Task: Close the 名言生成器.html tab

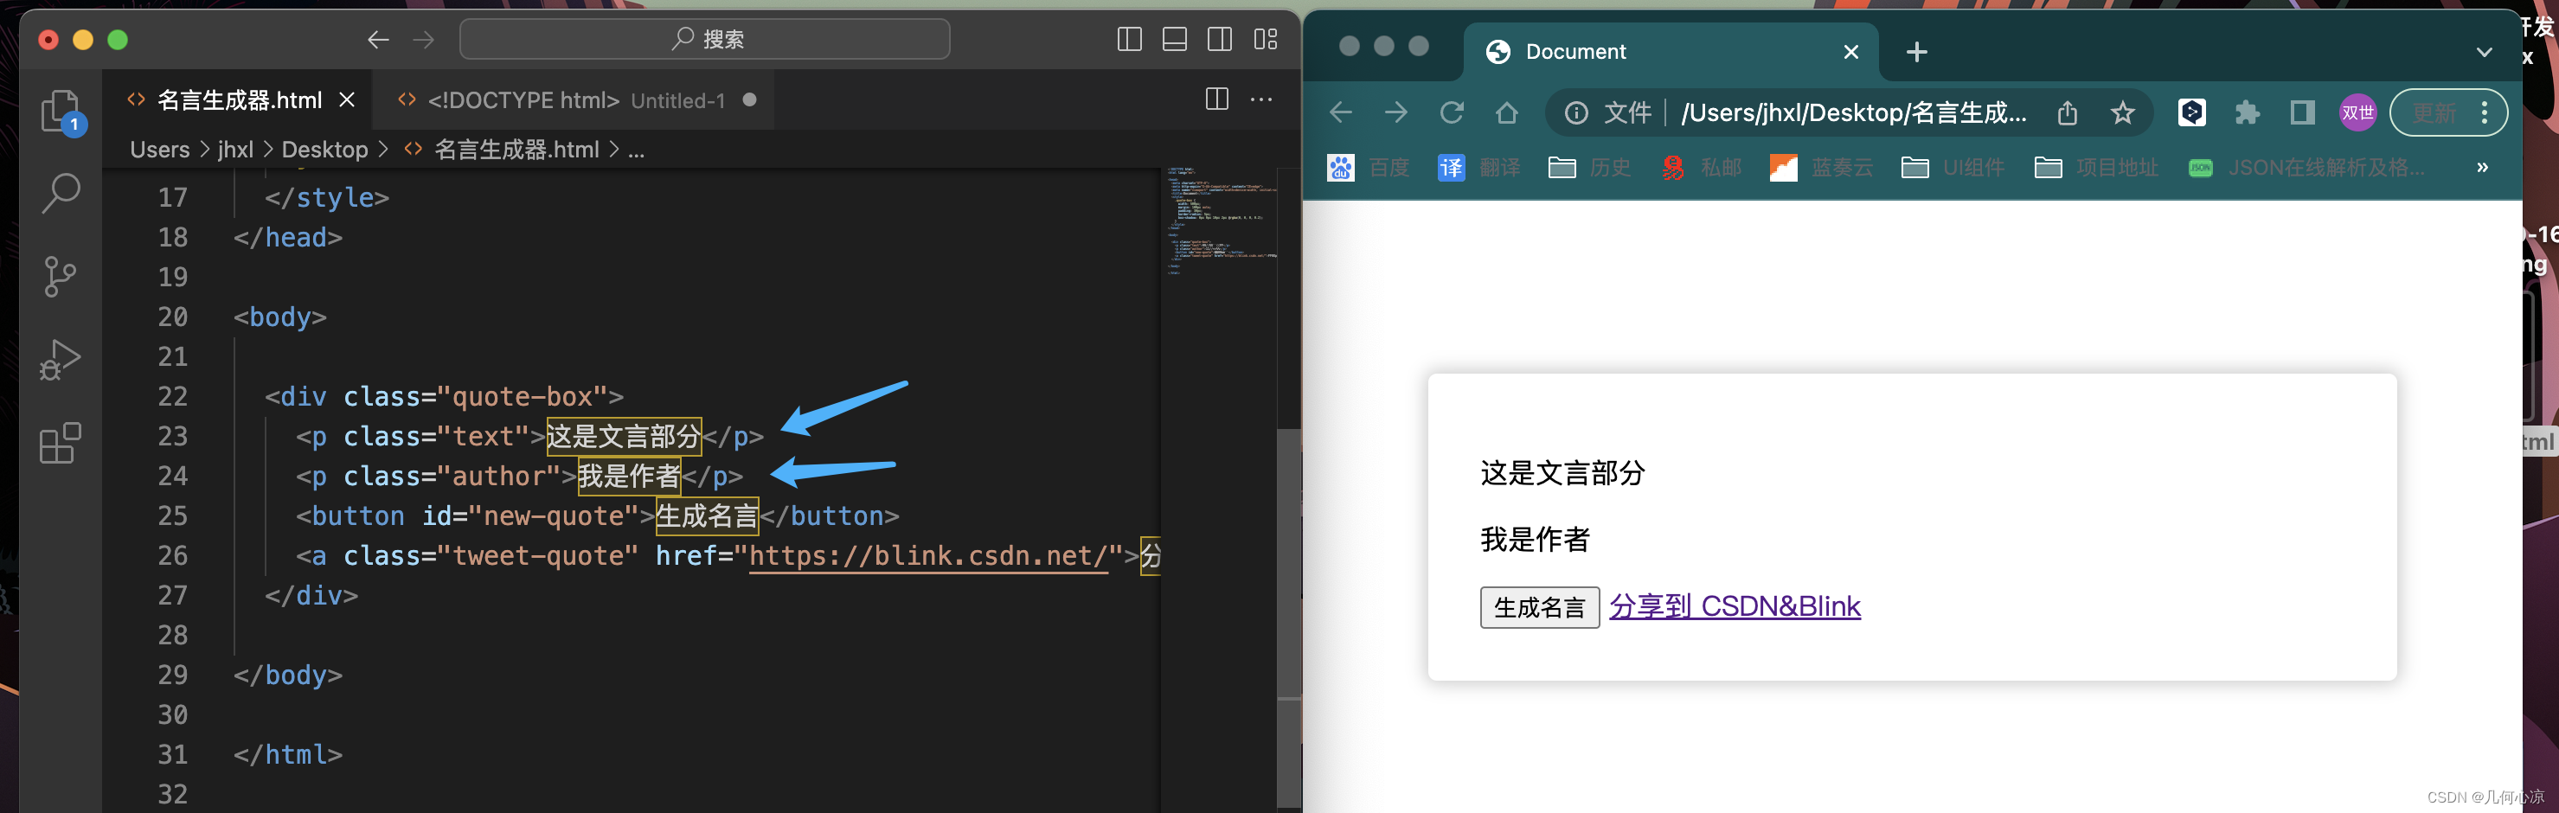Action: pyautogui.click(x=347, y=100)
